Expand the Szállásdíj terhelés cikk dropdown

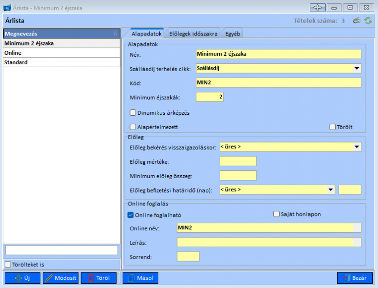pyautogui.click(x=356, y=68)
